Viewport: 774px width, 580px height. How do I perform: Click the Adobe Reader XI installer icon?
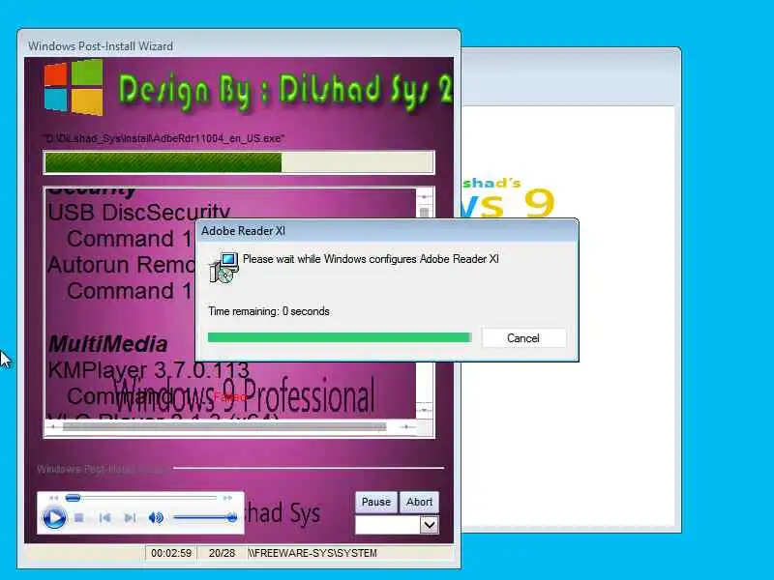click(224, 268)
